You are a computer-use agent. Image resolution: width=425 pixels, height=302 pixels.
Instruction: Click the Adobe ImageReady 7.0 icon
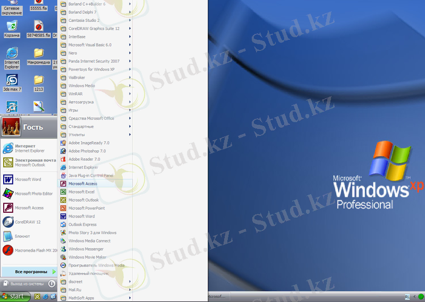pyautogui.click(x=63, y=143)
